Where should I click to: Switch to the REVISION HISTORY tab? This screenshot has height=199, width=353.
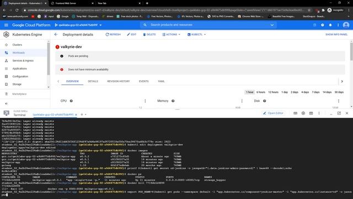(119, 81)
